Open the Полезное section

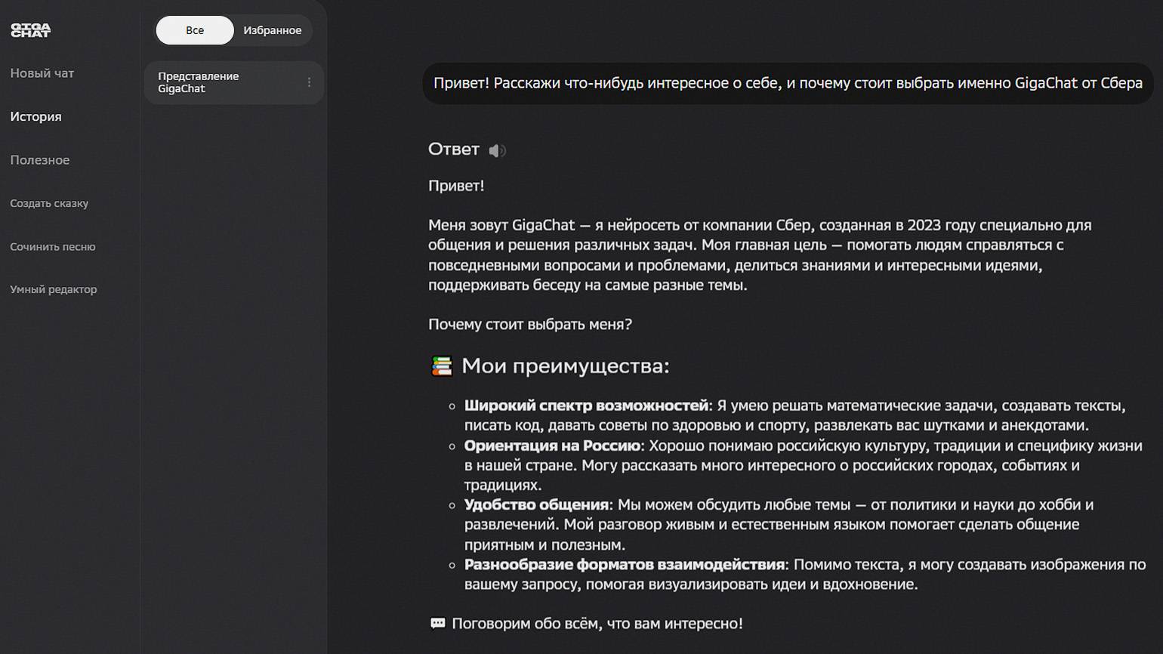point(40,160)
